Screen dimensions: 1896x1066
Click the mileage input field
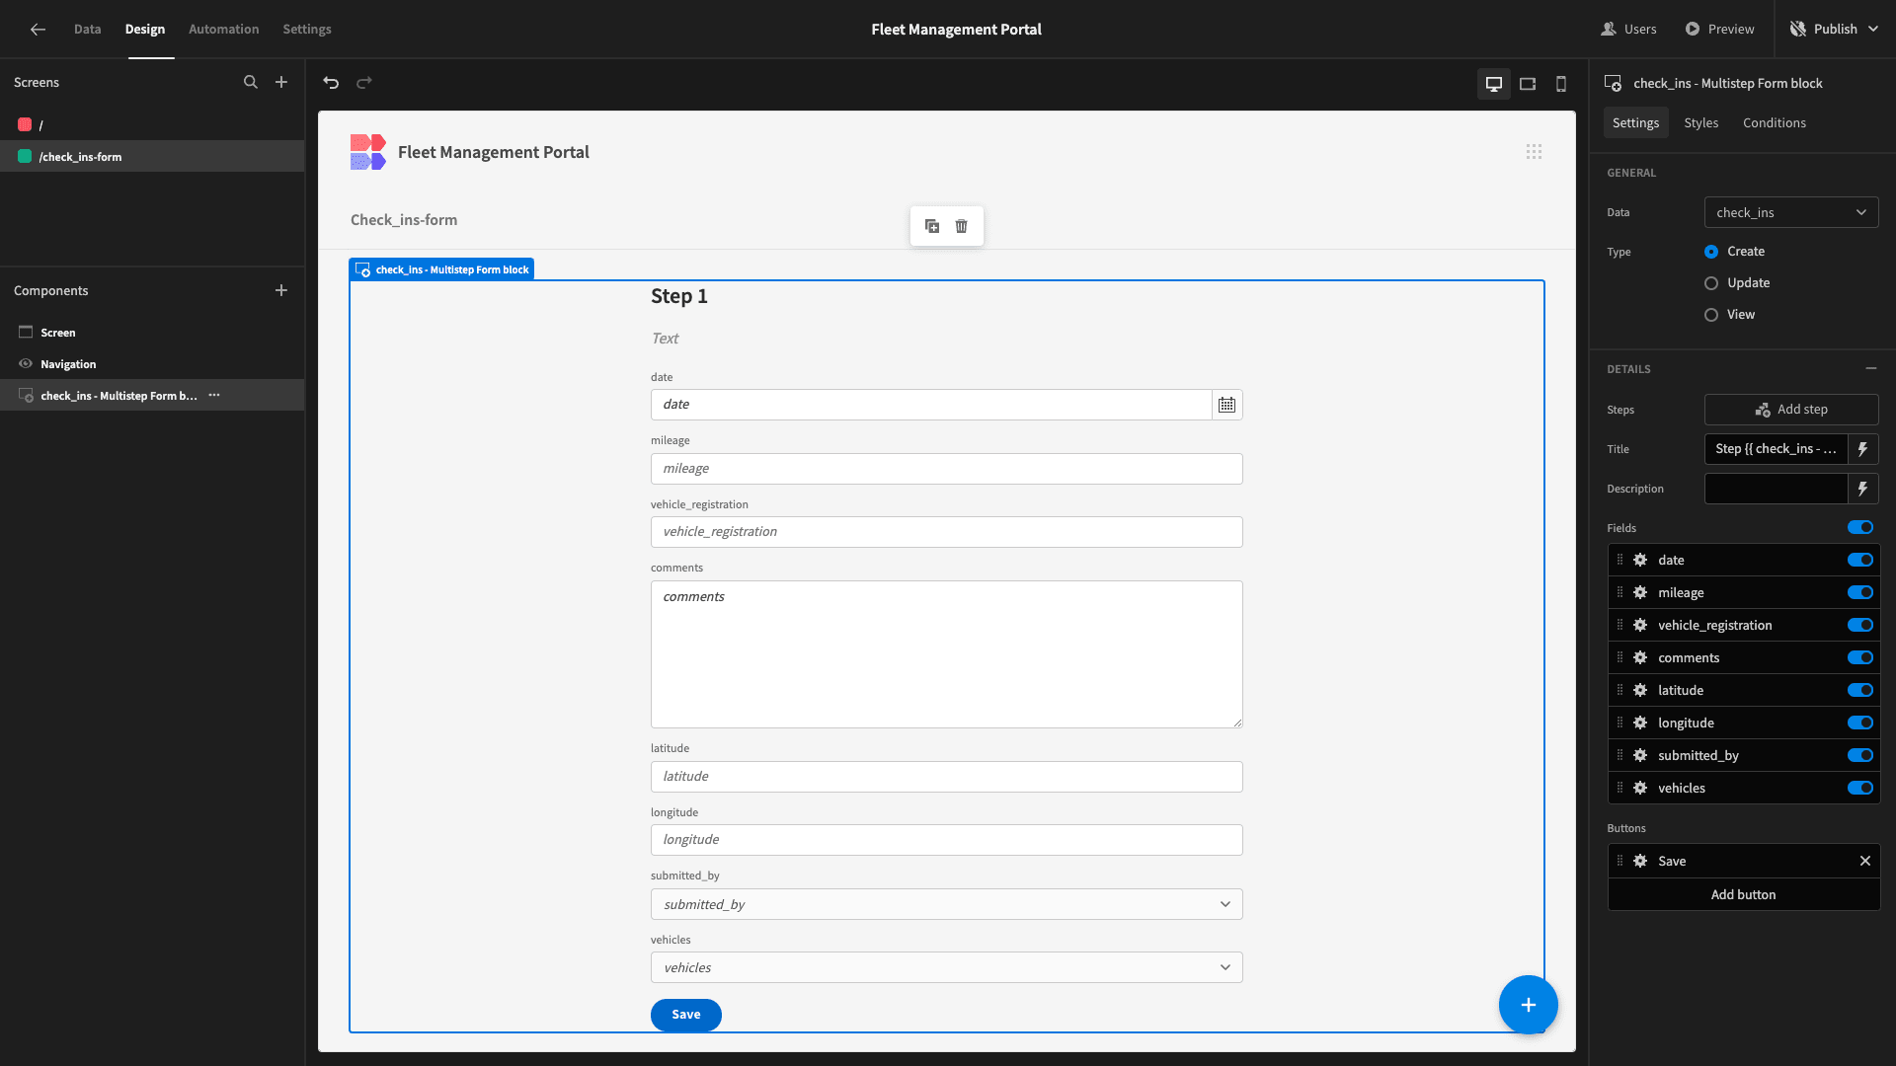coord(946,469)
